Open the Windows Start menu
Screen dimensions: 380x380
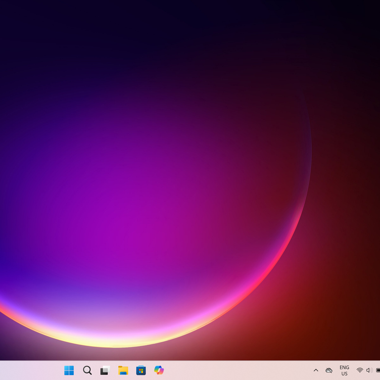click(x=69, y=370)
